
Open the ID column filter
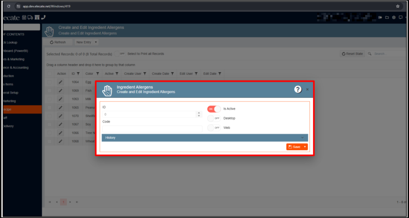click(x=78, y=74)
